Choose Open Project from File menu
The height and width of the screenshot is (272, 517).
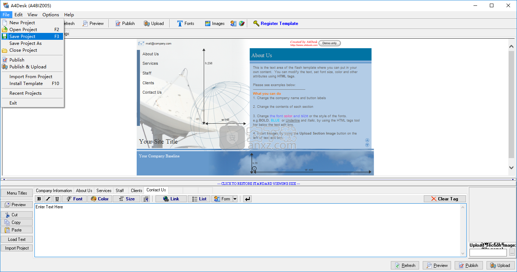(x=32, y=30)
